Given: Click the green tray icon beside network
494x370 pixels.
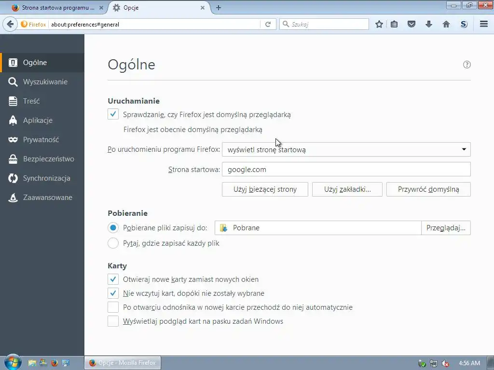Looking at the screenshot, I should [422, 363].
